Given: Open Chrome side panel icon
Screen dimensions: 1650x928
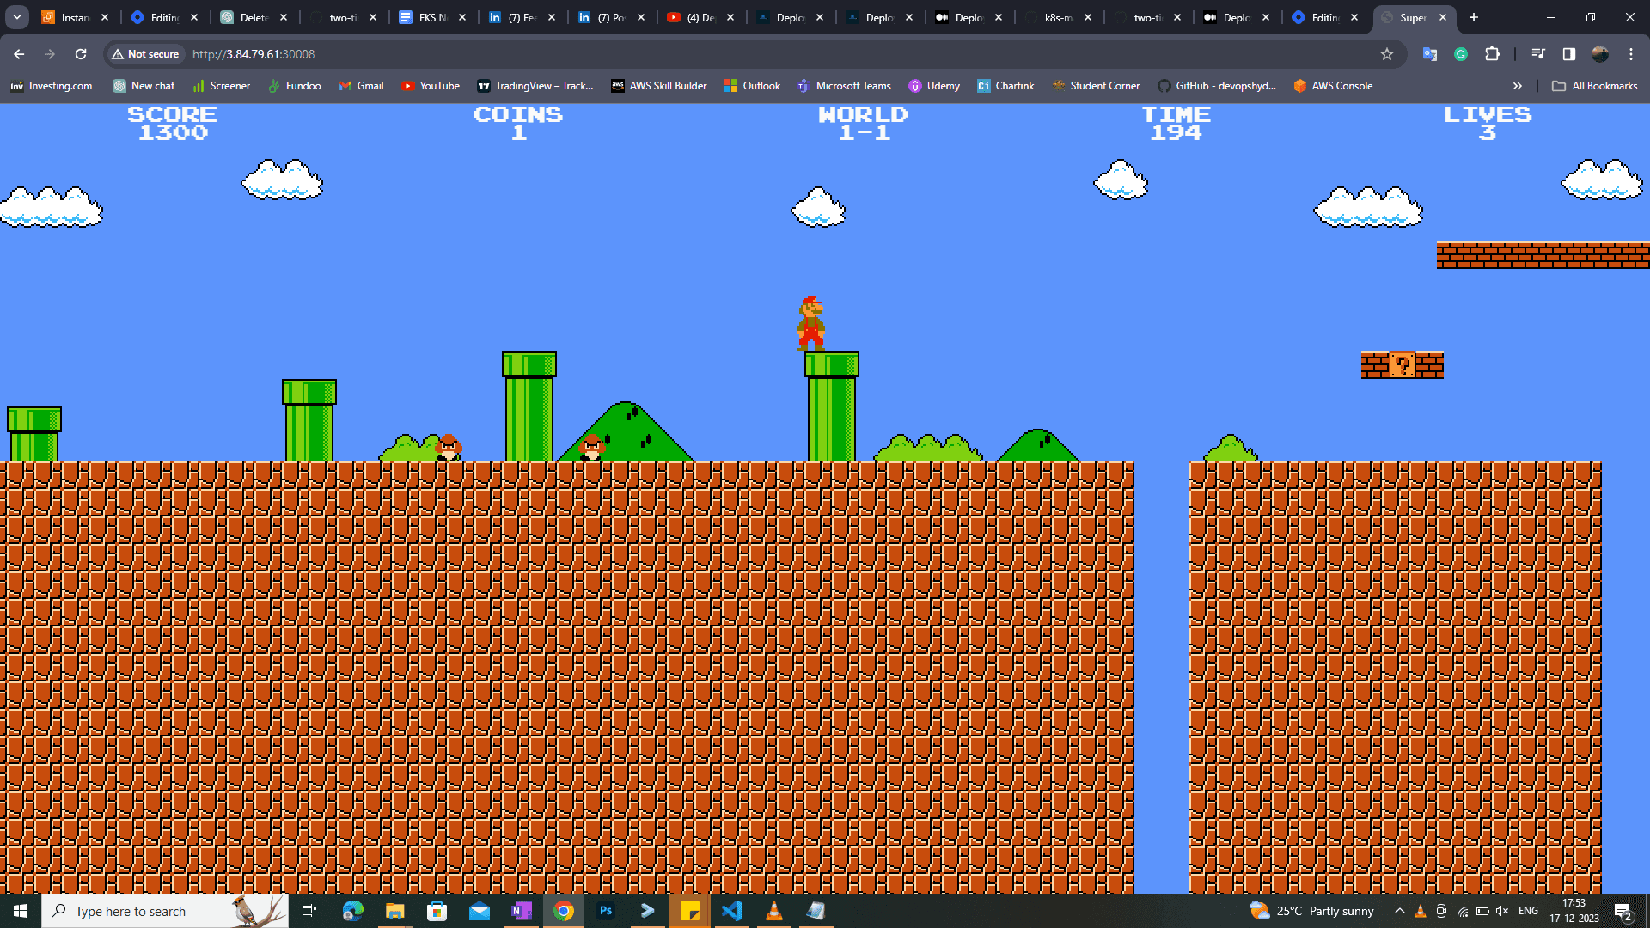Looking at the screenshot, I should coord(1569,54).
